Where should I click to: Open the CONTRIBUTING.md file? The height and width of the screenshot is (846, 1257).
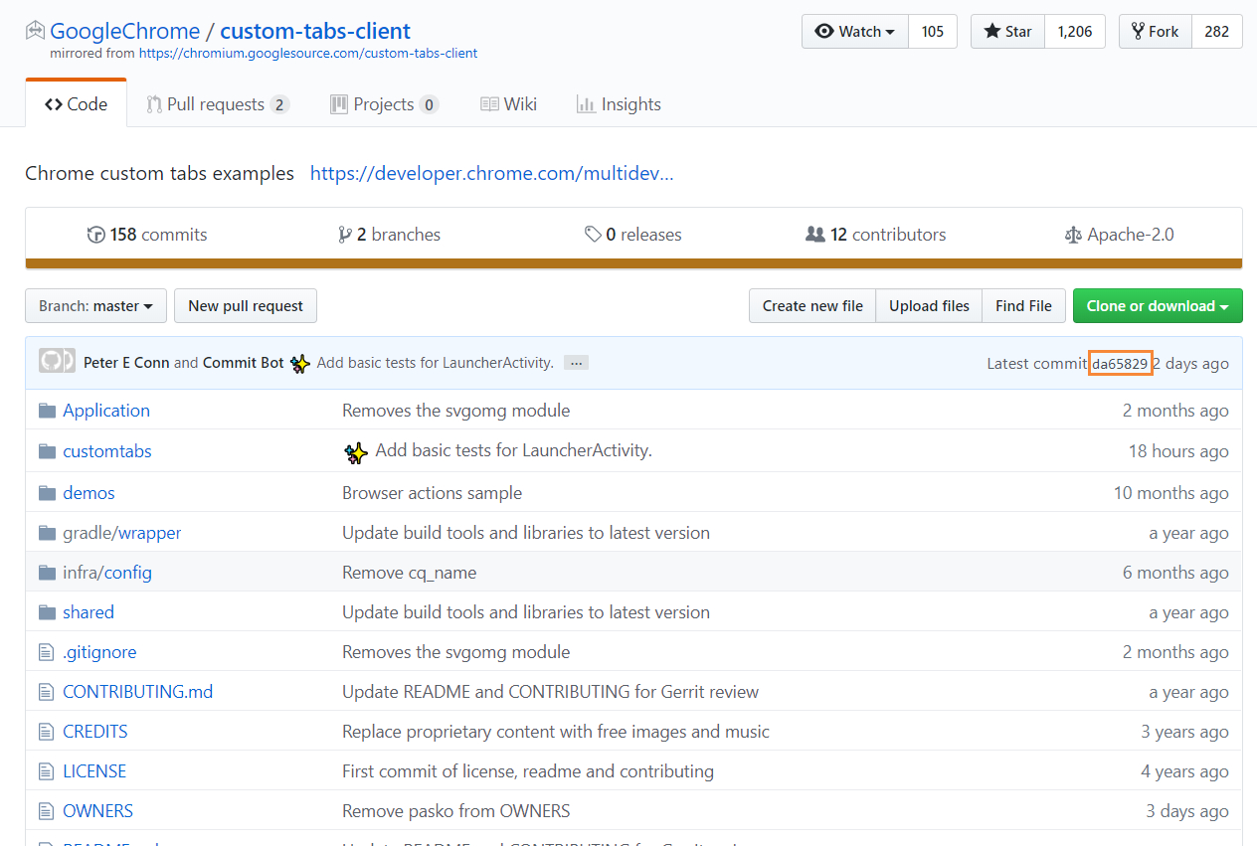click(138, 692)
